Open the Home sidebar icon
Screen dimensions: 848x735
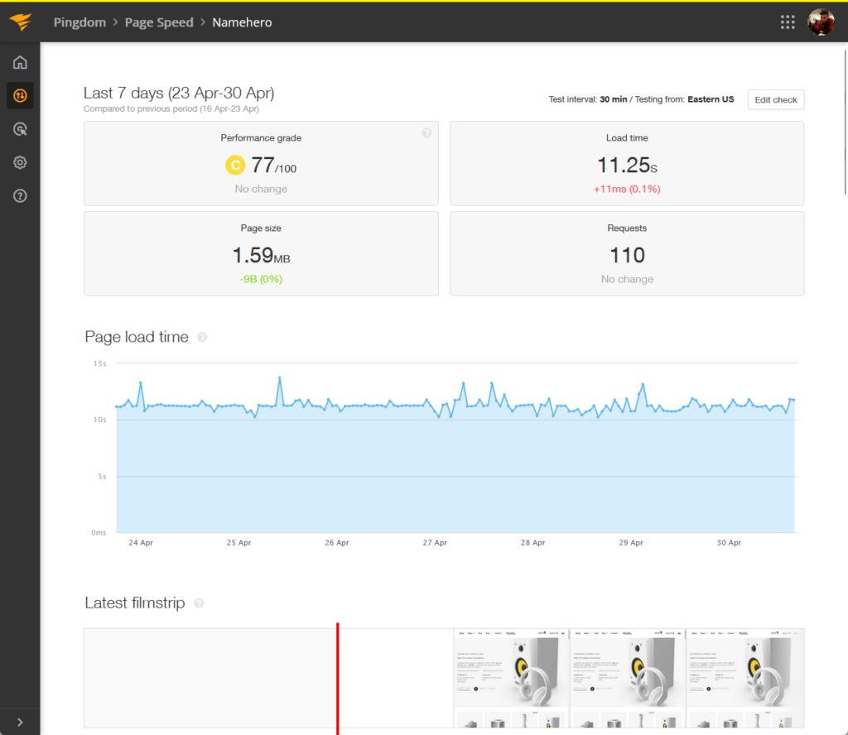[x=20, y=63]
